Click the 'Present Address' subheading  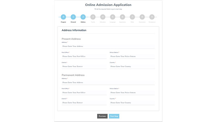[71, 39]
